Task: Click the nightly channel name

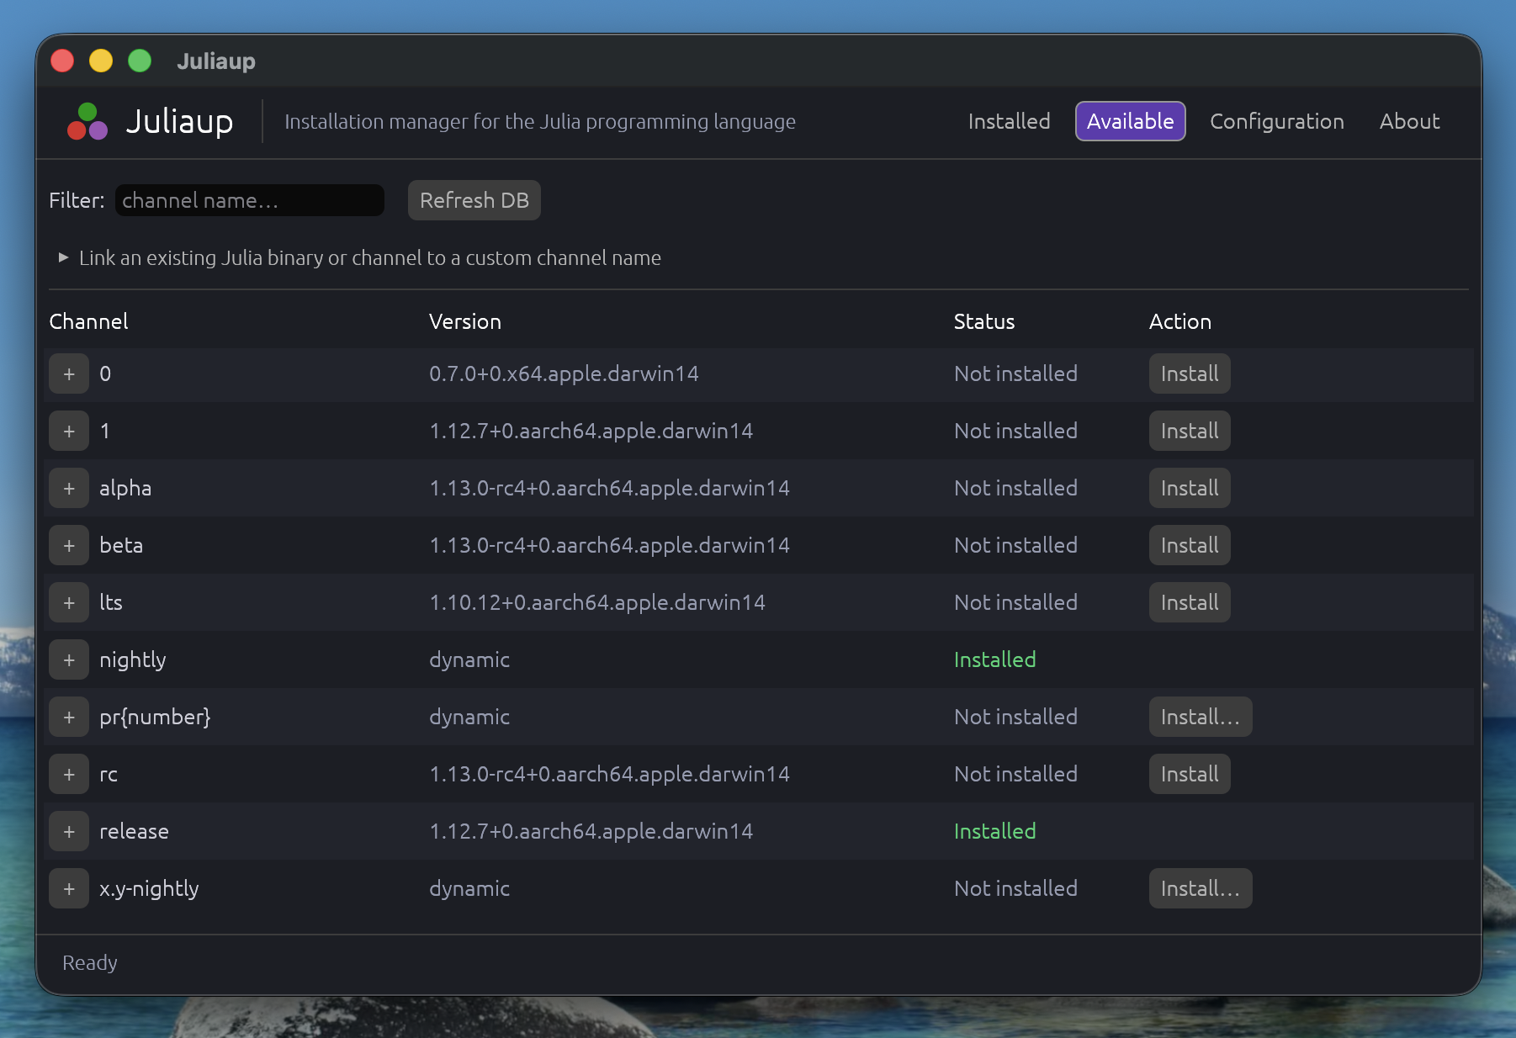Action: (x=133, y=659)
